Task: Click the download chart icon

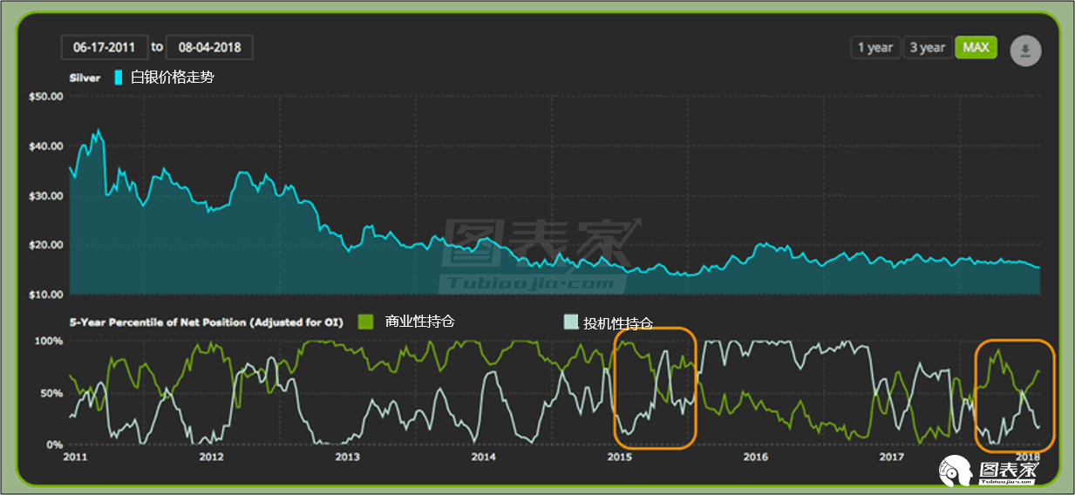Action: click(x=1025, y=51)
